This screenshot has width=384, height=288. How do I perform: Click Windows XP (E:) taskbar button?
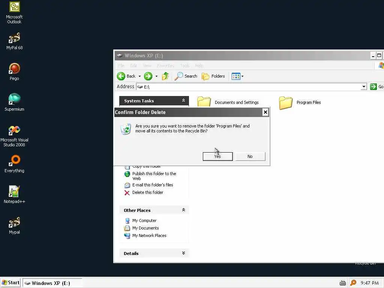[x=52, y=283]
